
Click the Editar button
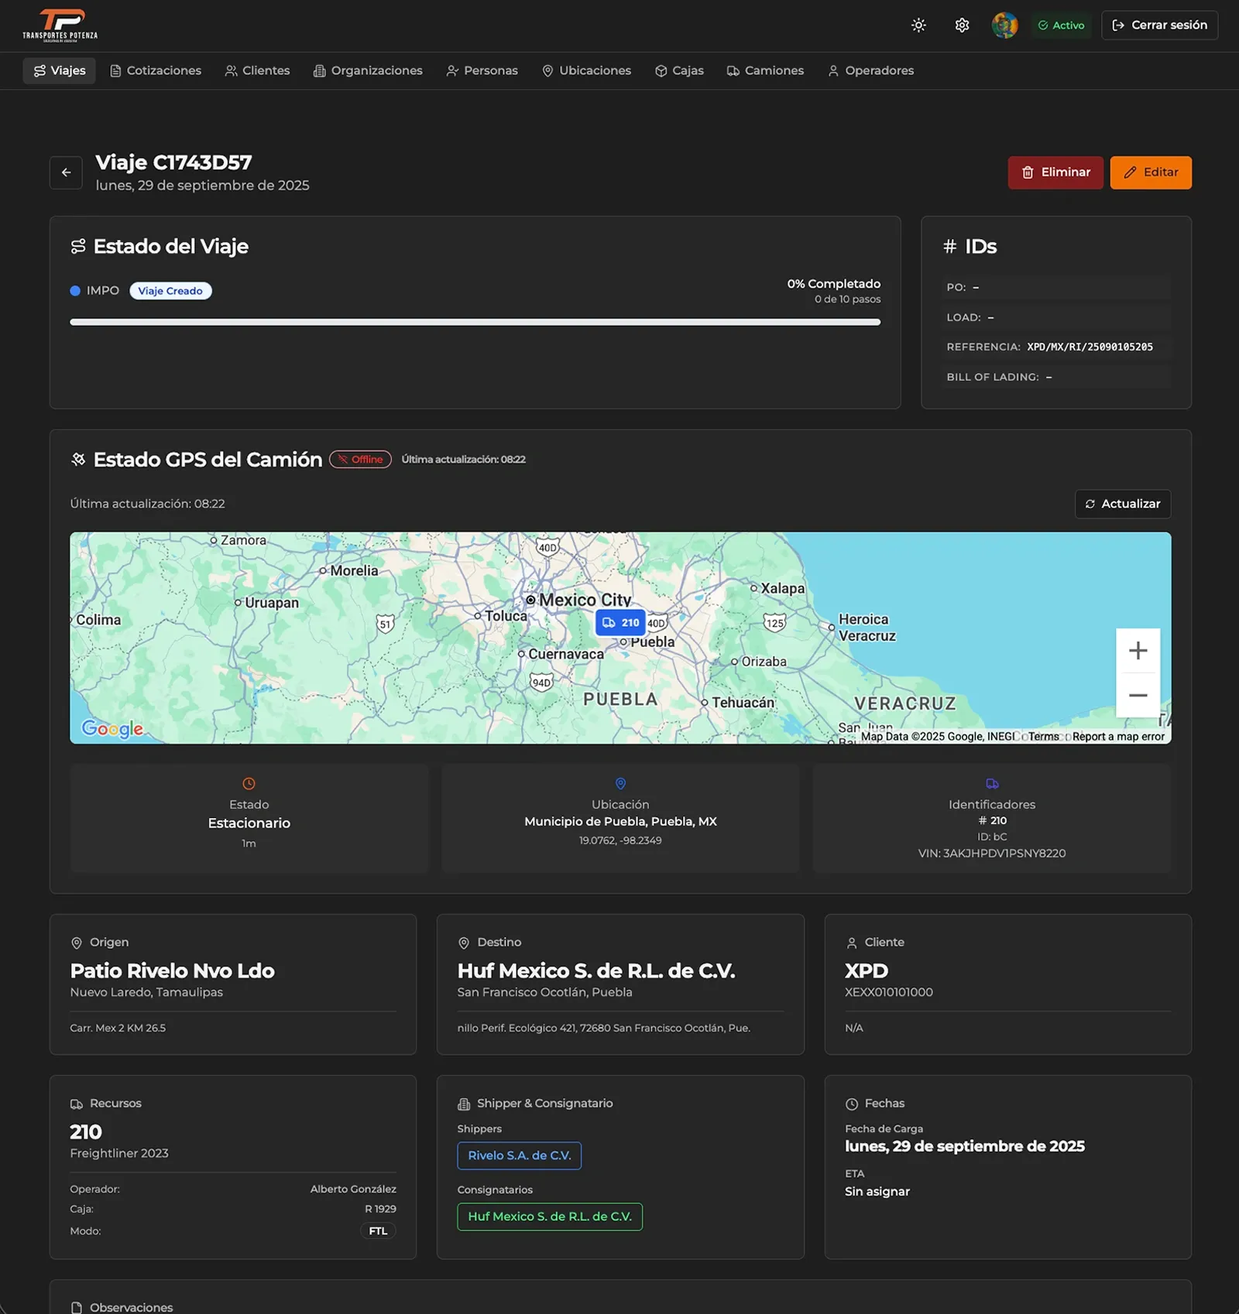[1151, 173]
